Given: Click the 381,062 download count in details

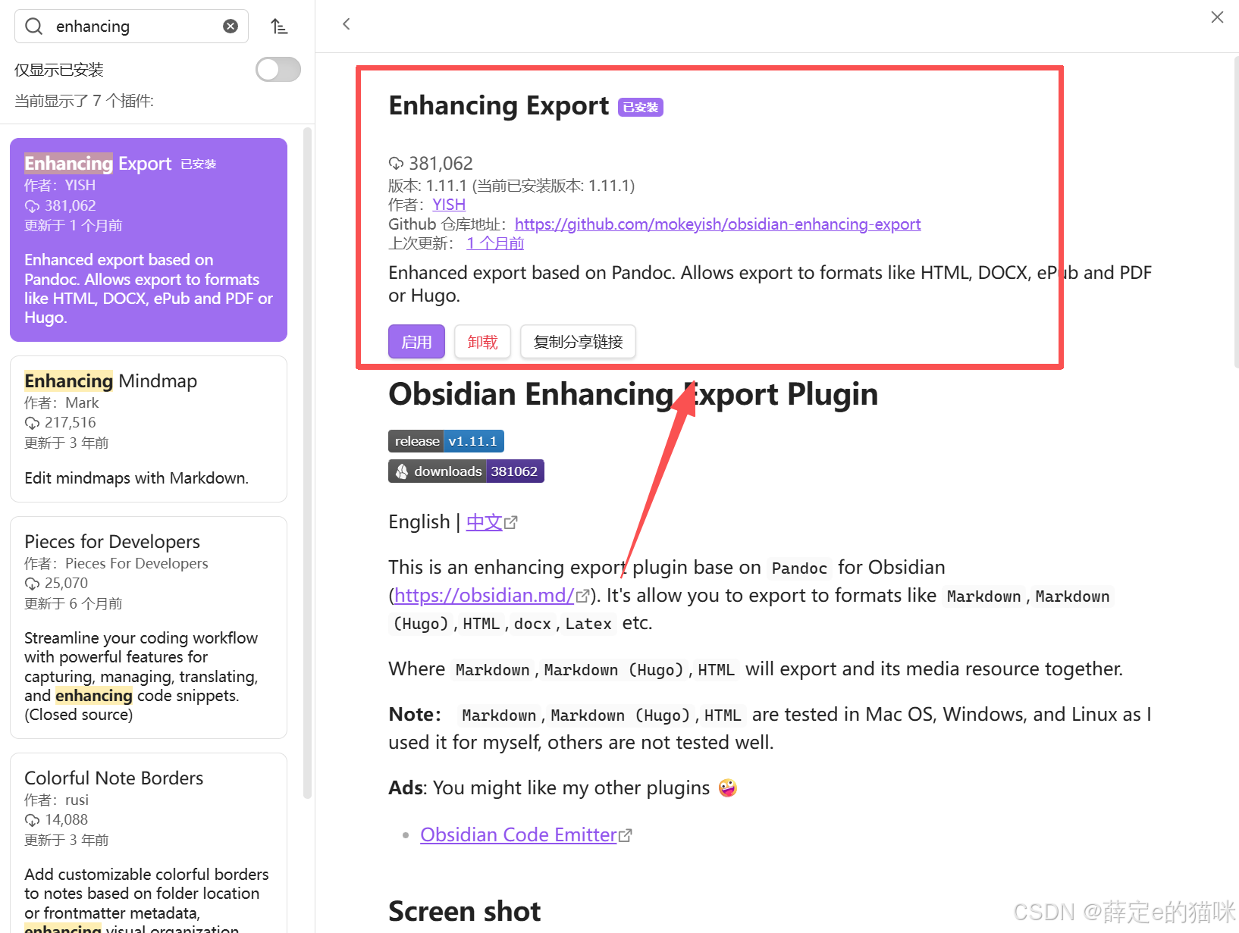Looking at the screenshot, I should (x=441, y=164).
